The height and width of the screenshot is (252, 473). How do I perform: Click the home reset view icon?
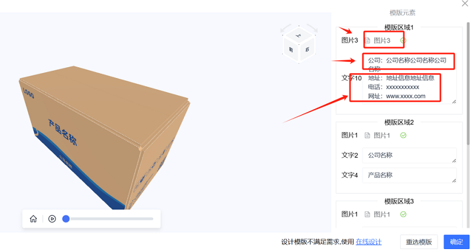pos(33,218)
